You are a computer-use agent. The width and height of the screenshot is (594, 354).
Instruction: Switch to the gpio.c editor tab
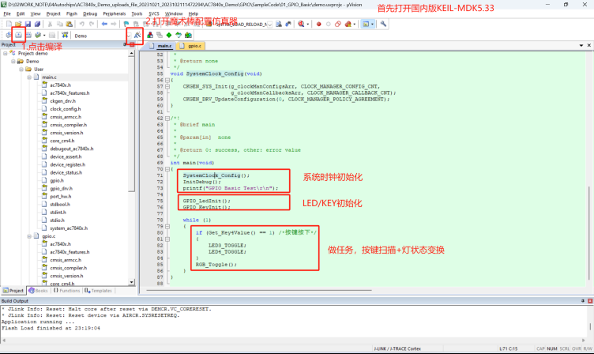click(191, 46)
